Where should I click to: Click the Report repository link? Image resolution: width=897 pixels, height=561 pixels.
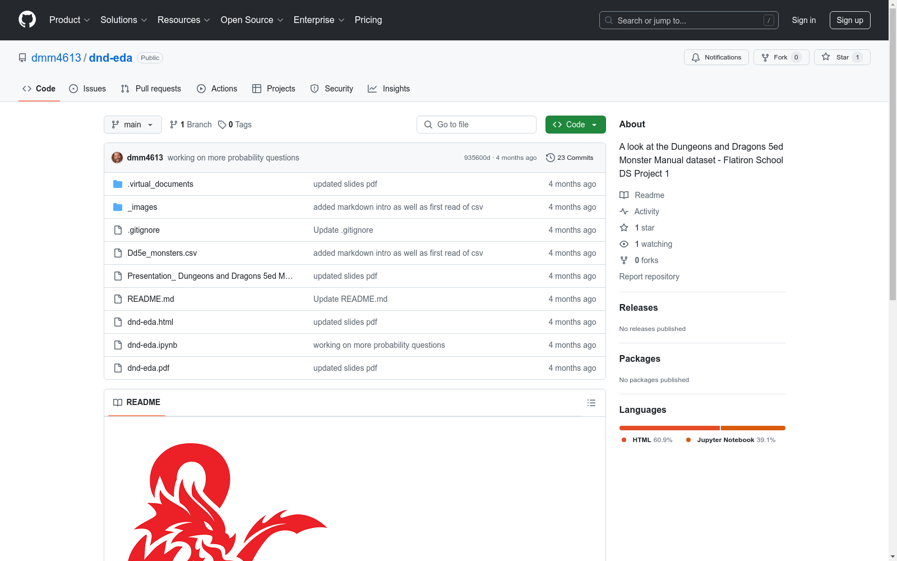649,277
